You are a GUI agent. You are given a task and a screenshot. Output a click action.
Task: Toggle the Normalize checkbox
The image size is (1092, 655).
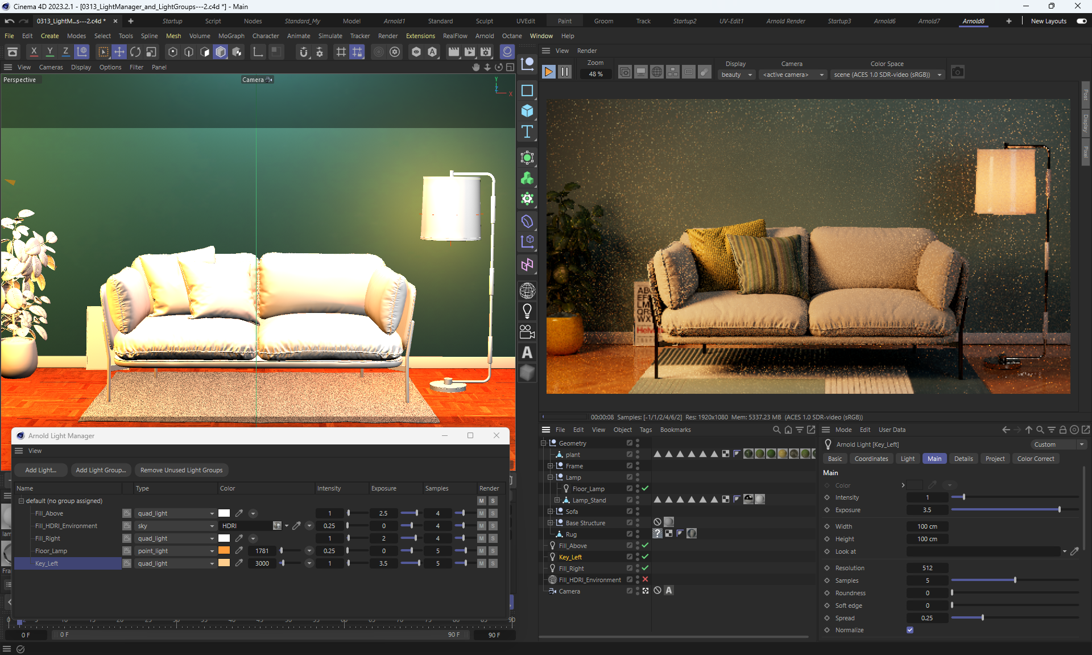coord(910,630)
